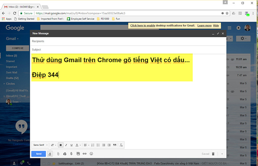Open the Hangouts contacts icon
This screenshot has width=258, height=166.
14,163
